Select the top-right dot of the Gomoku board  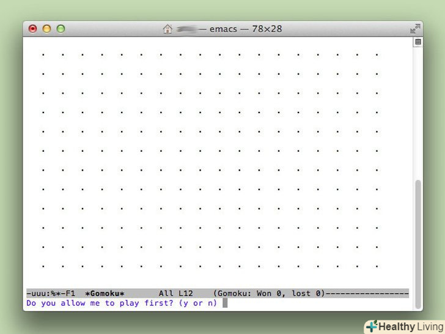pyautogui.click(x=377, y=55)
